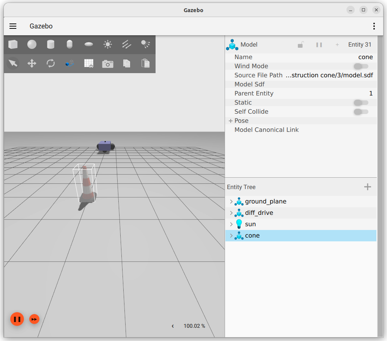Add a point light to scene
Screen dimensions: 387x341
[x=108, y=45]
